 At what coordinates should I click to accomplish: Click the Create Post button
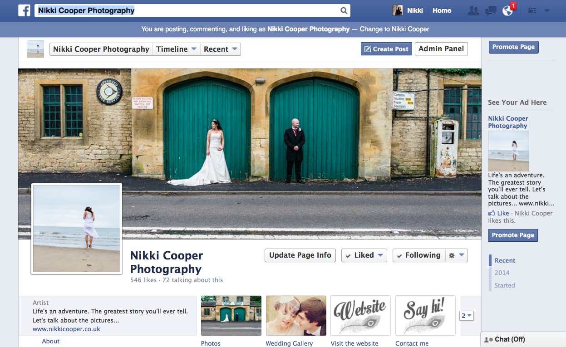coord(386,49)
